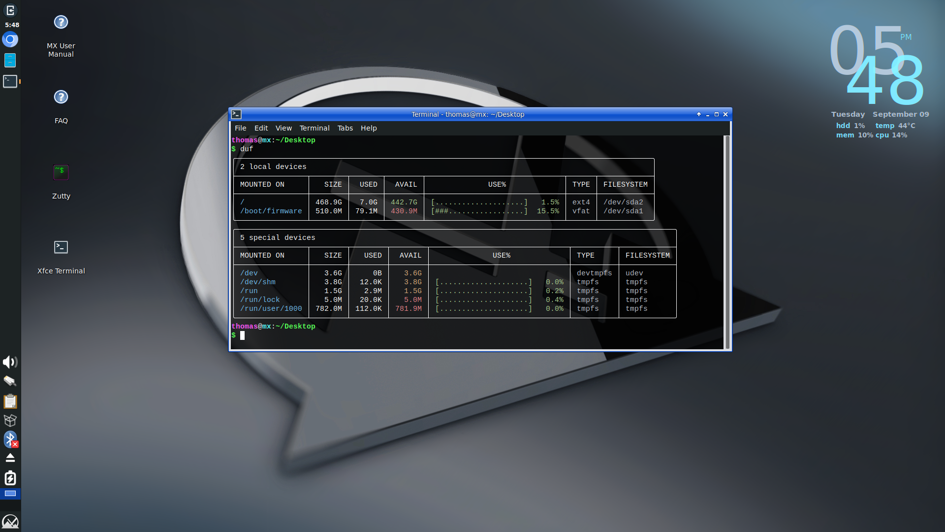
Task: Click the logout button at panel top
Action: tap(10, 9)
